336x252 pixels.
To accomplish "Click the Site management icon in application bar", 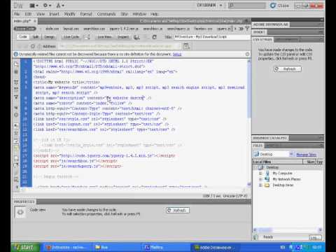I will (60, 6).
